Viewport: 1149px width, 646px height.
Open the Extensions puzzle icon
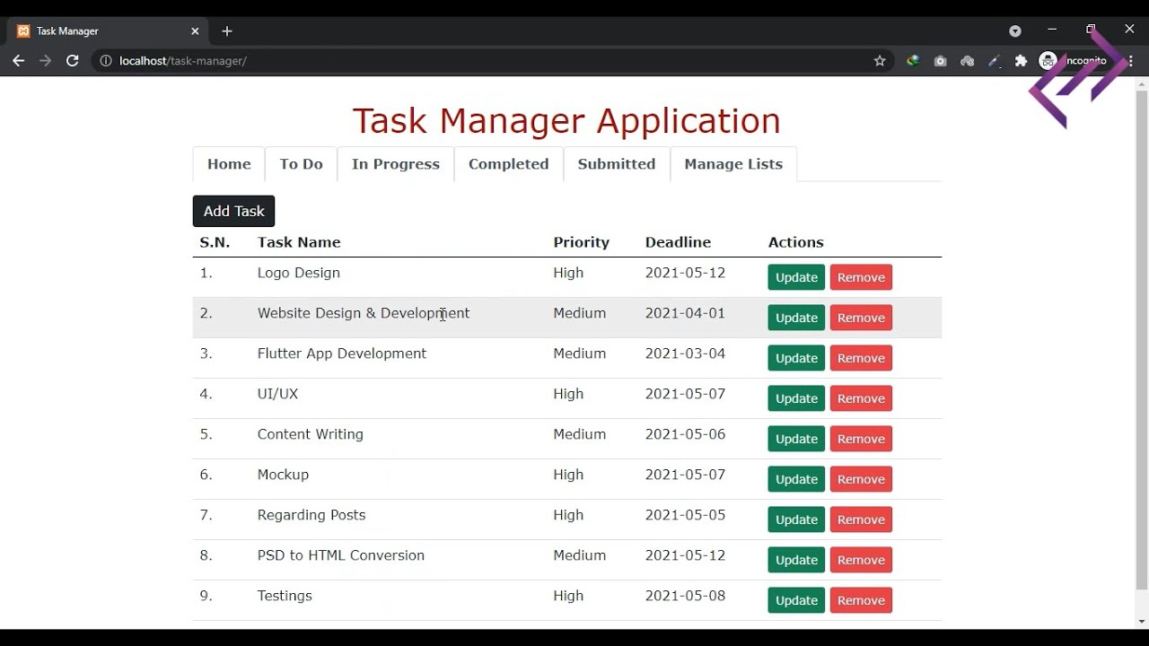1021,61
